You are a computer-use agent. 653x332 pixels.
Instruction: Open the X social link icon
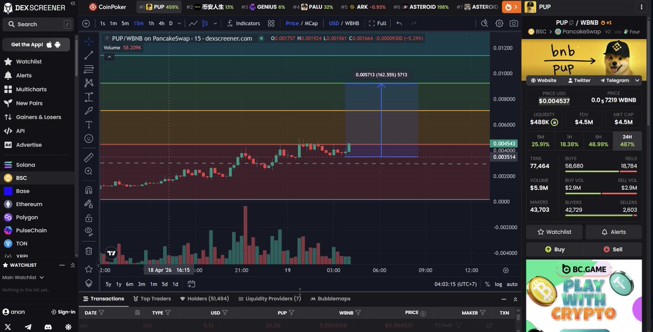tap(7, 327)
